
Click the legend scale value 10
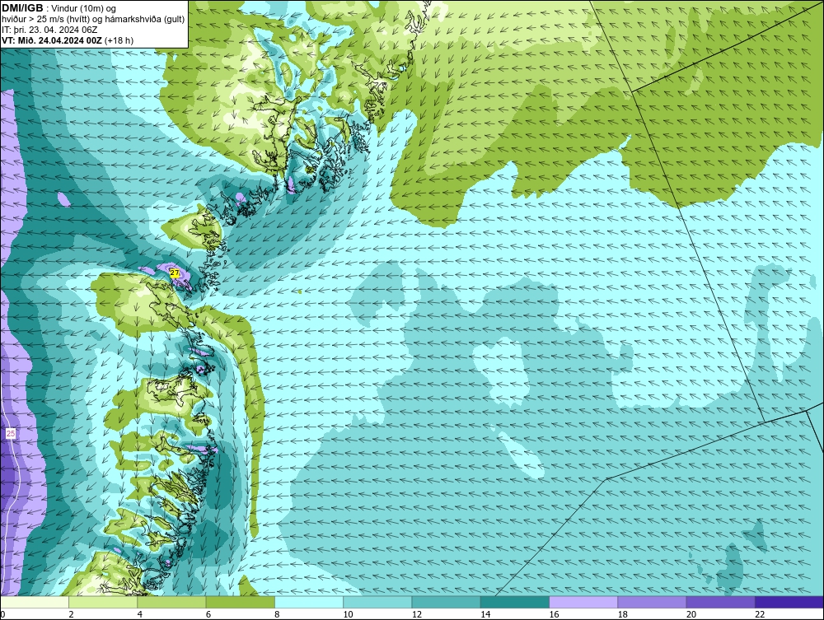348,615
